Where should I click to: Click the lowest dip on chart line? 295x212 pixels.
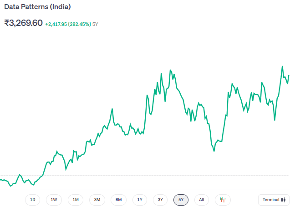[10, 186]
